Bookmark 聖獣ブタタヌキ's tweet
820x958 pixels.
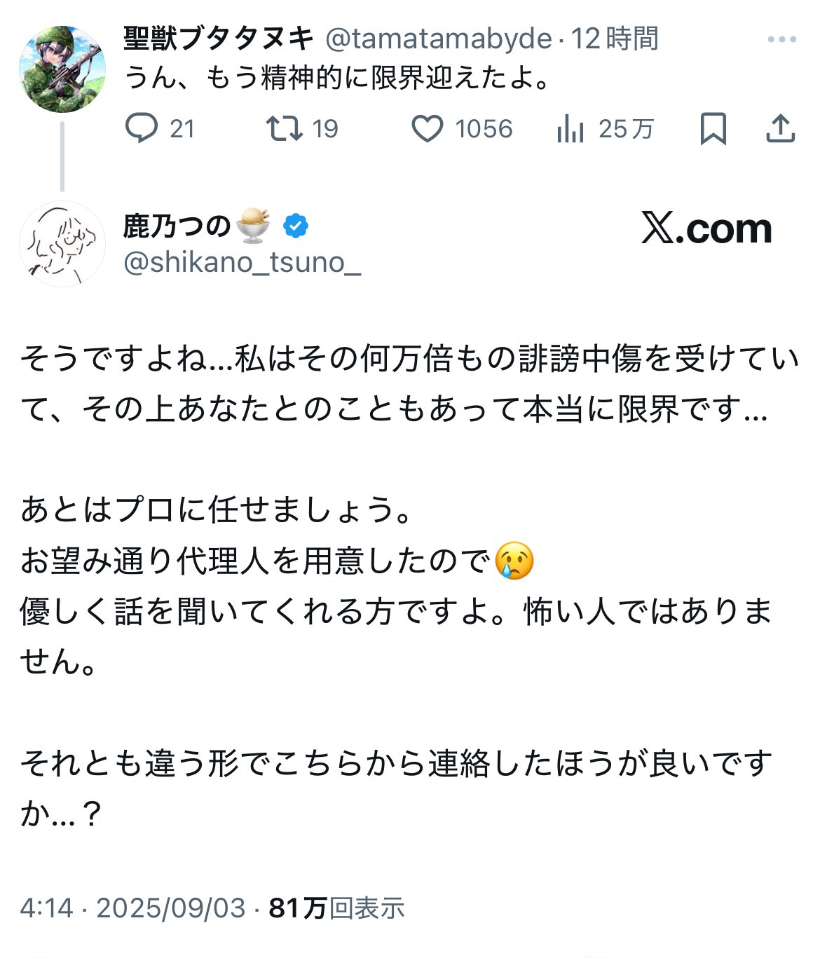pyautogui.click(x=713, y=129)
